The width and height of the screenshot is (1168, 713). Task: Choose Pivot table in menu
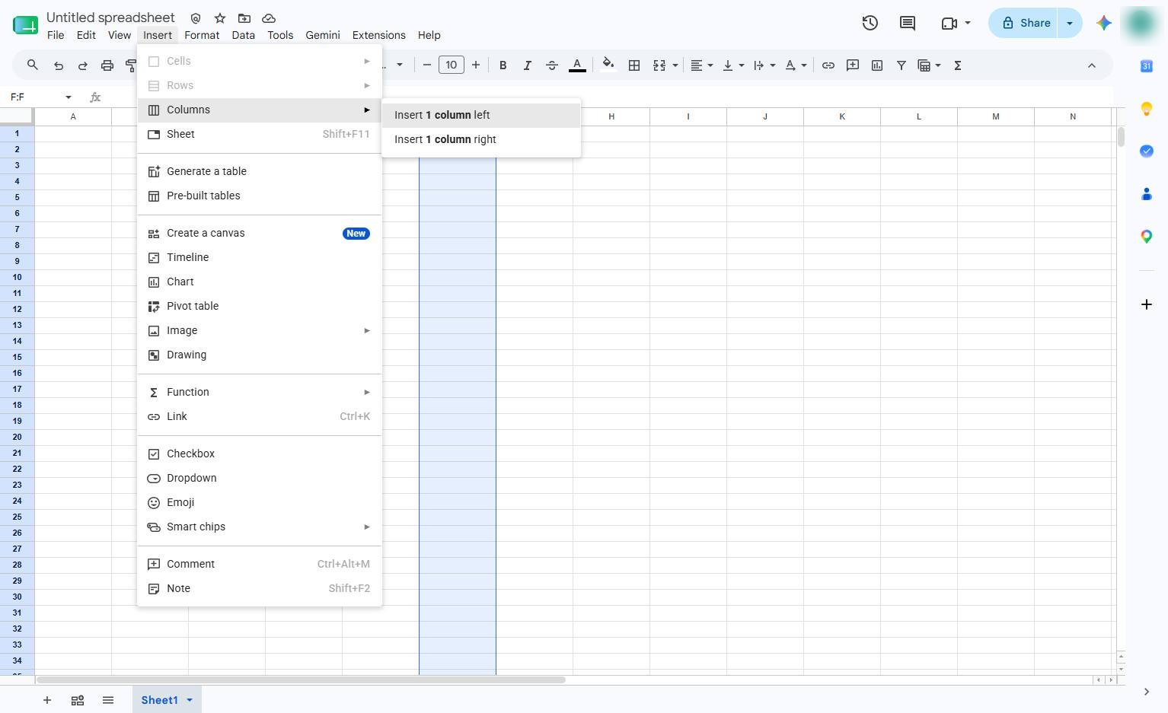[260, 306]
